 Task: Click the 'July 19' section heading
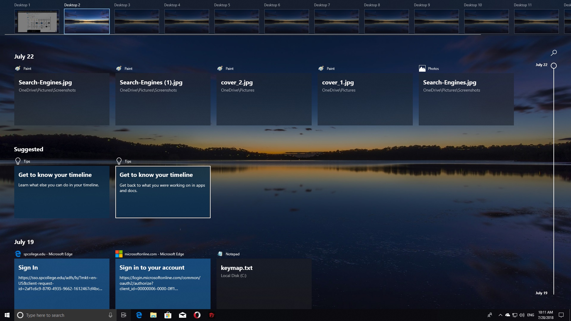point(24,242)
